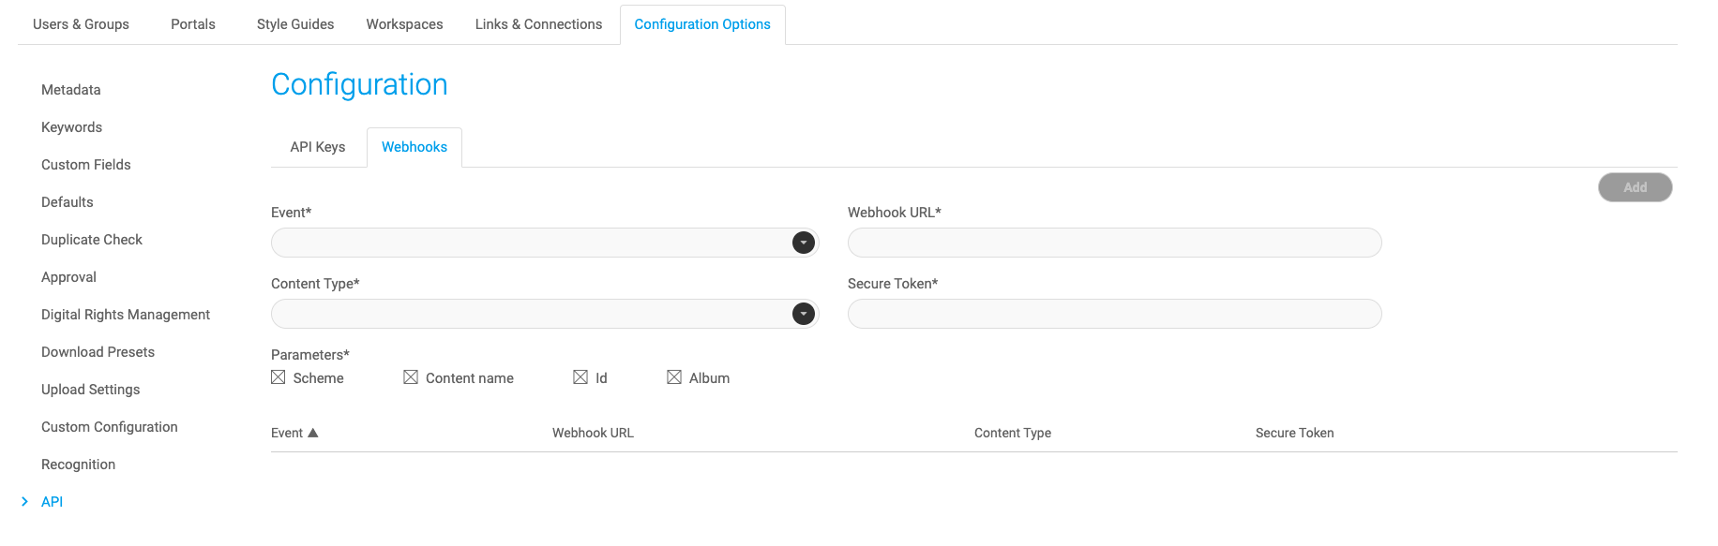
Task: Open Recognition in the sidebar
Action: tap(79, 465)
